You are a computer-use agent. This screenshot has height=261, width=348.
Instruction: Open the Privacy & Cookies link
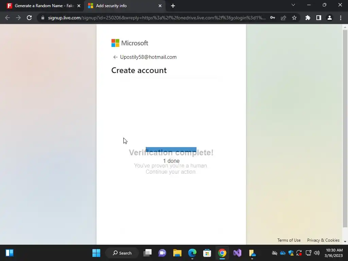pos(323,240)
